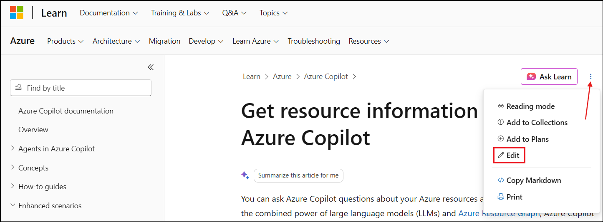Screen dimensions: 603x222
Task: Select Edit in the actions menu
Action: (509, 155)
